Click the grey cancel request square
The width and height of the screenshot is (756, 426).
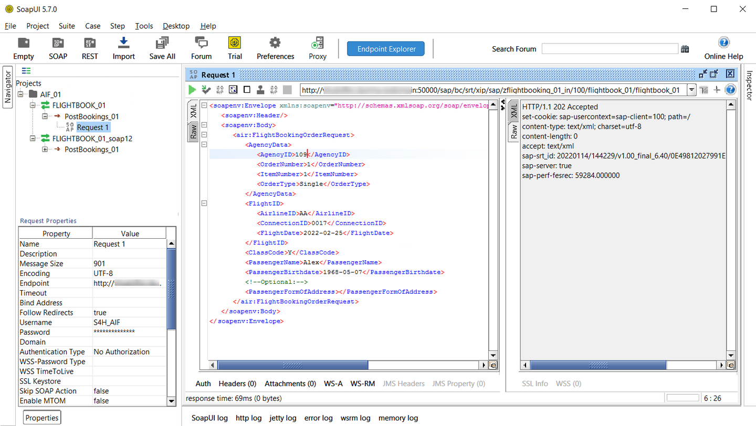click(287, 90)
